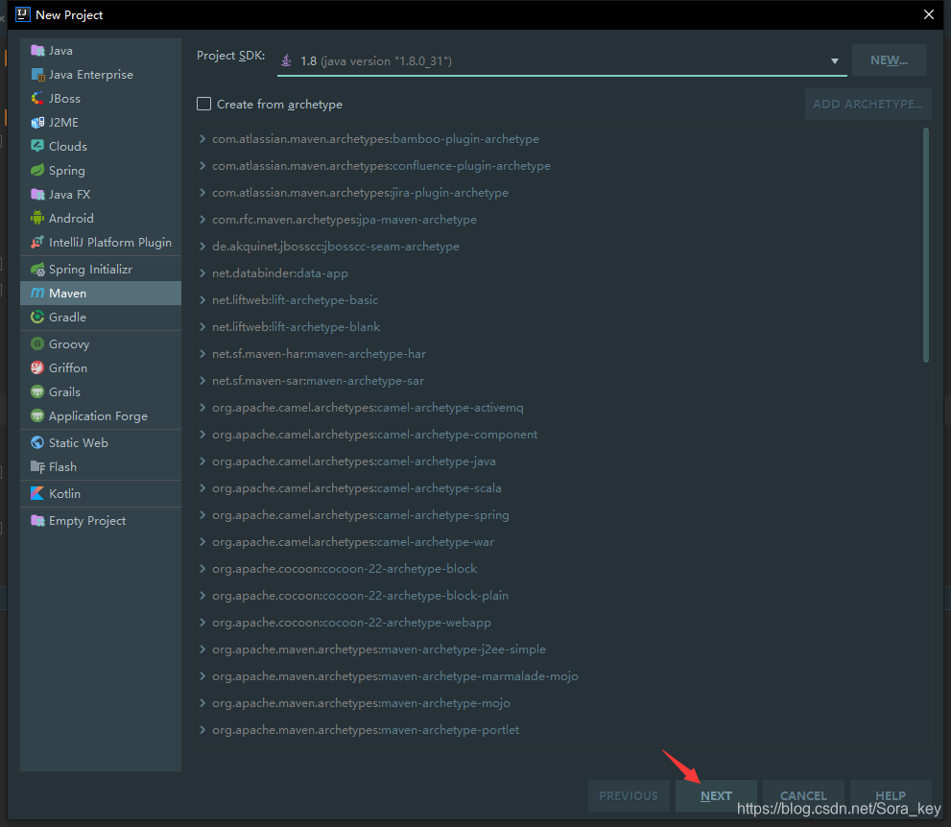Click the archetype list vertical scrollbar
The image size is (951, 827).
point(925,245)
